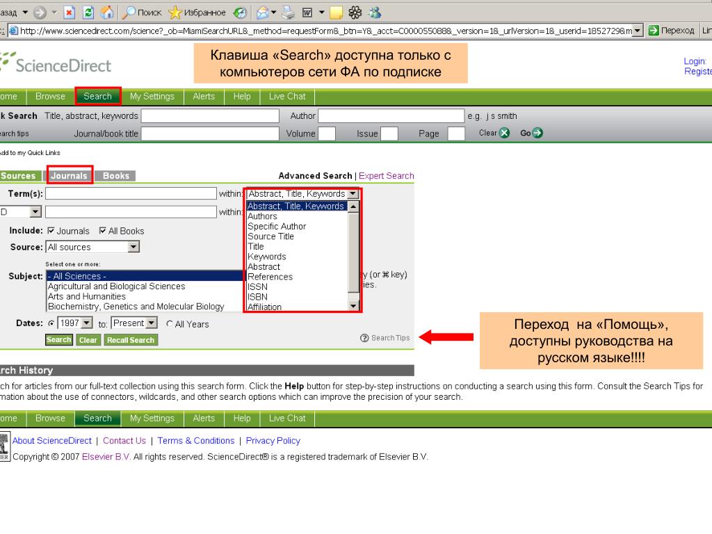Open Browse in top green menu

[50, 96]
